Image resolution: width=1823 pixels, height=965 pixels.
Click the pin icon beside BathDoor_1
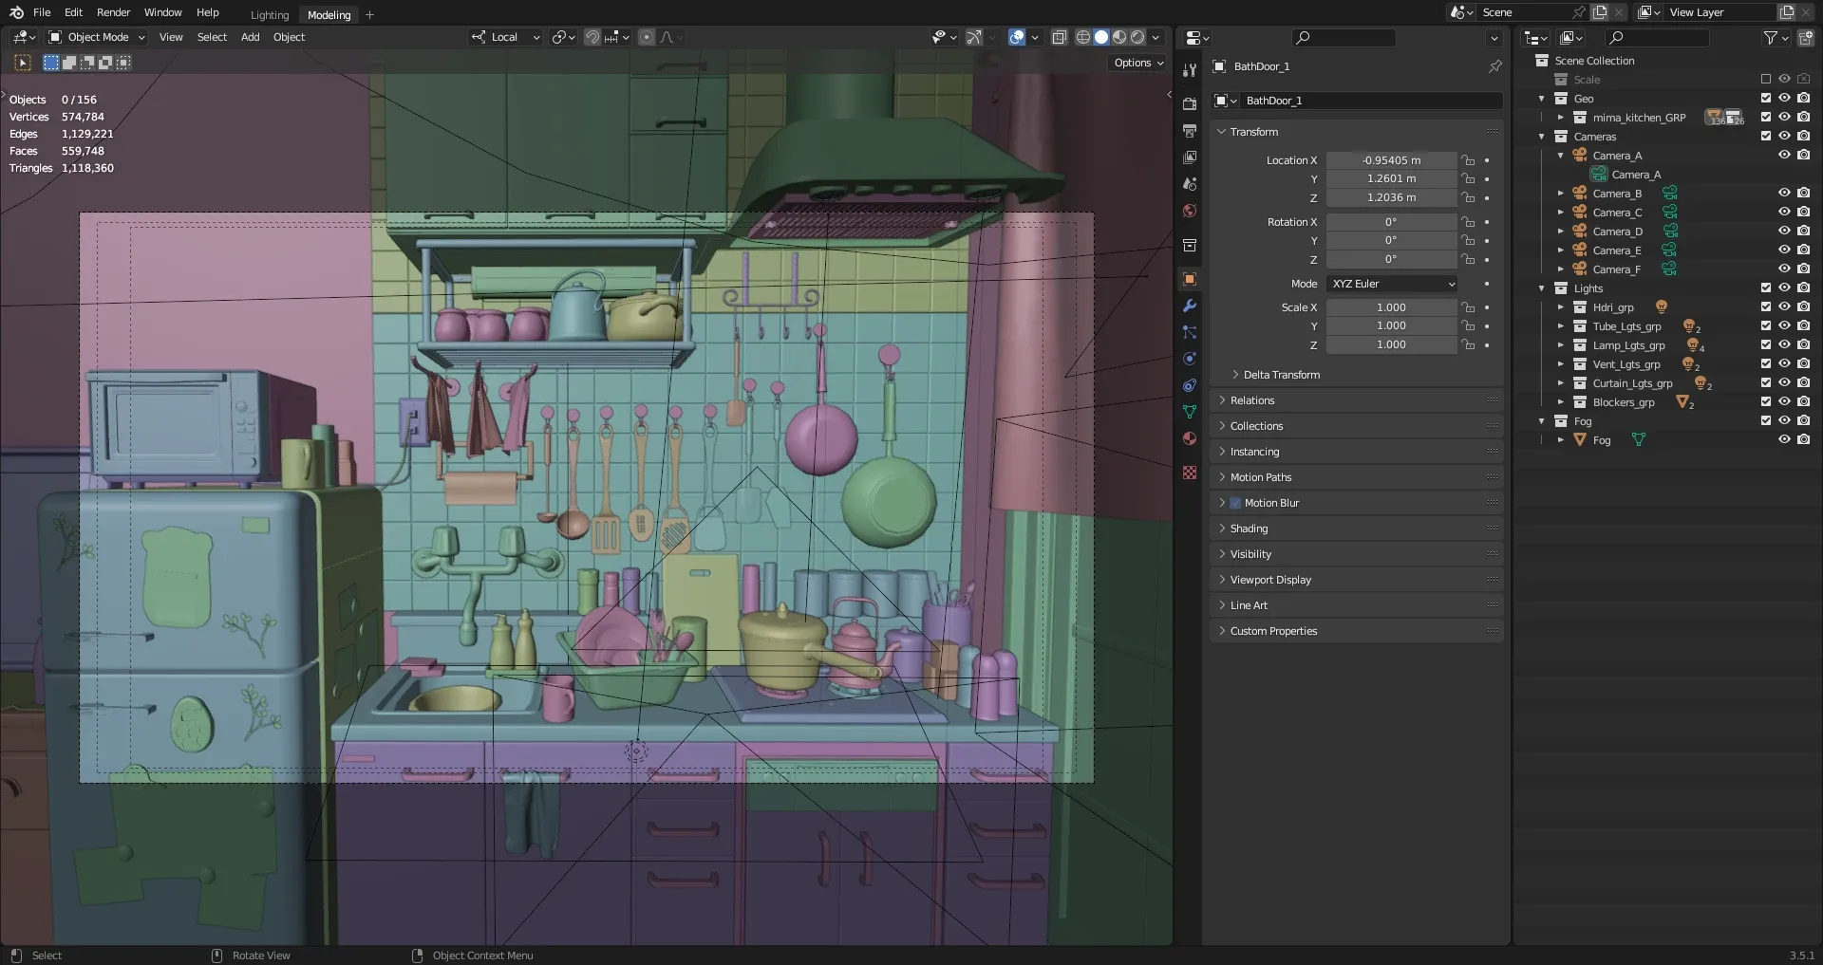1494,66
